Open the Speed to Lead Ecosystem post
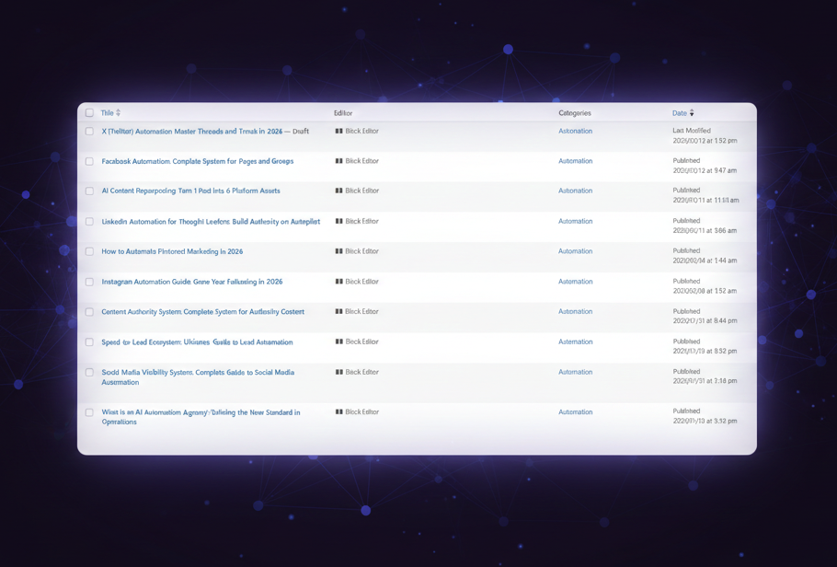 197,342
